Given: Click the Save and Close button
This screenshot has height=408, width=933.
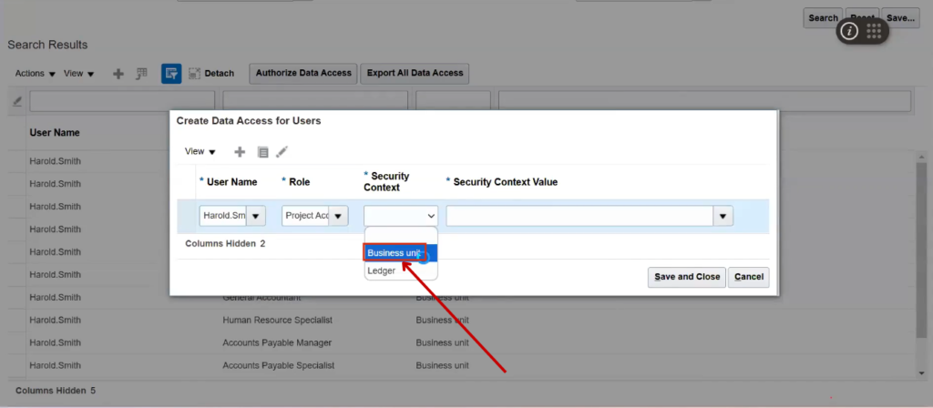Looking at the screenshot, I should pyautogui.click(x=686, y=277).
